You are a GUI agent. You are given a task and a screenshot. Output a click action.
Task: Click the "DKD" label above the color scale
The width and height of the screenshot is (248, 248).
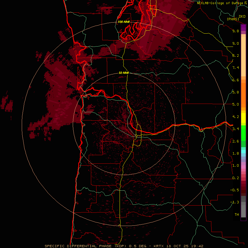point(242,17)
